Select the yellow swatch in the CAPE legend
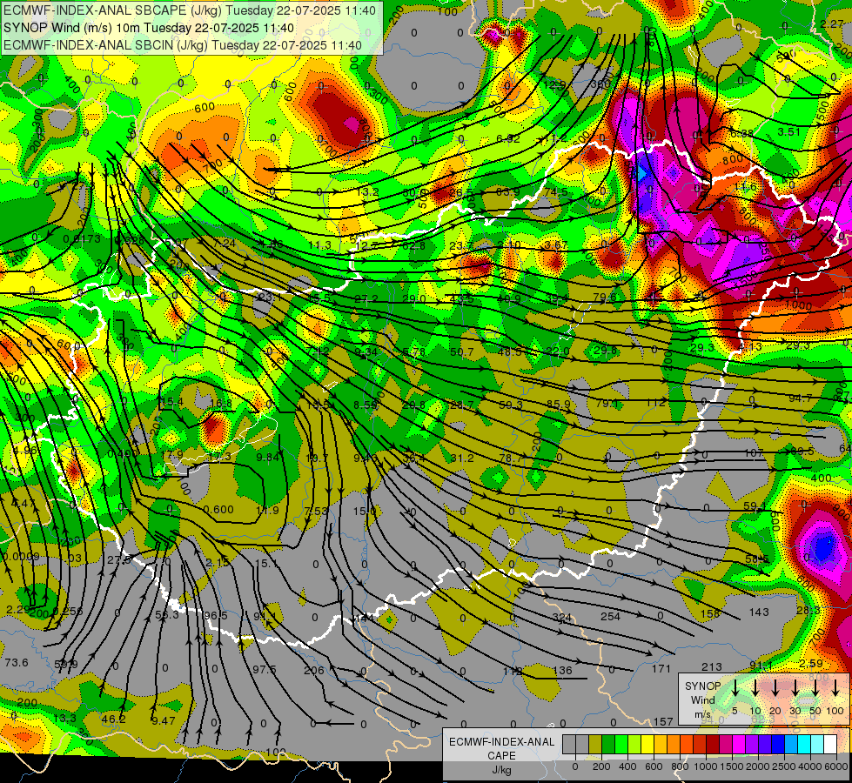The width and height of the screenshot is (852, 783). pyautogui.click(x=647, y=744)
